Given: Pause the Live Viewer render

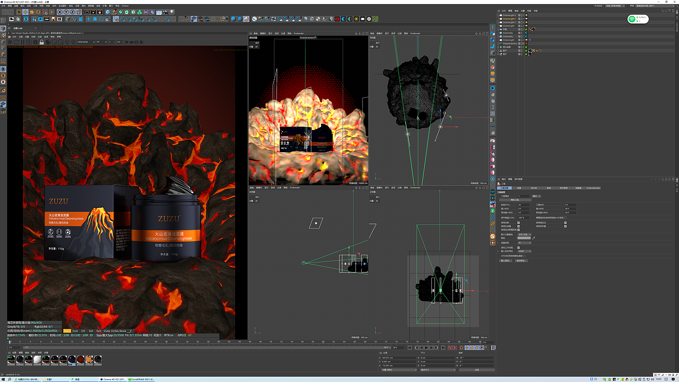Looking at the screenshot, I should pyautogui.click(x=22, y=42).
